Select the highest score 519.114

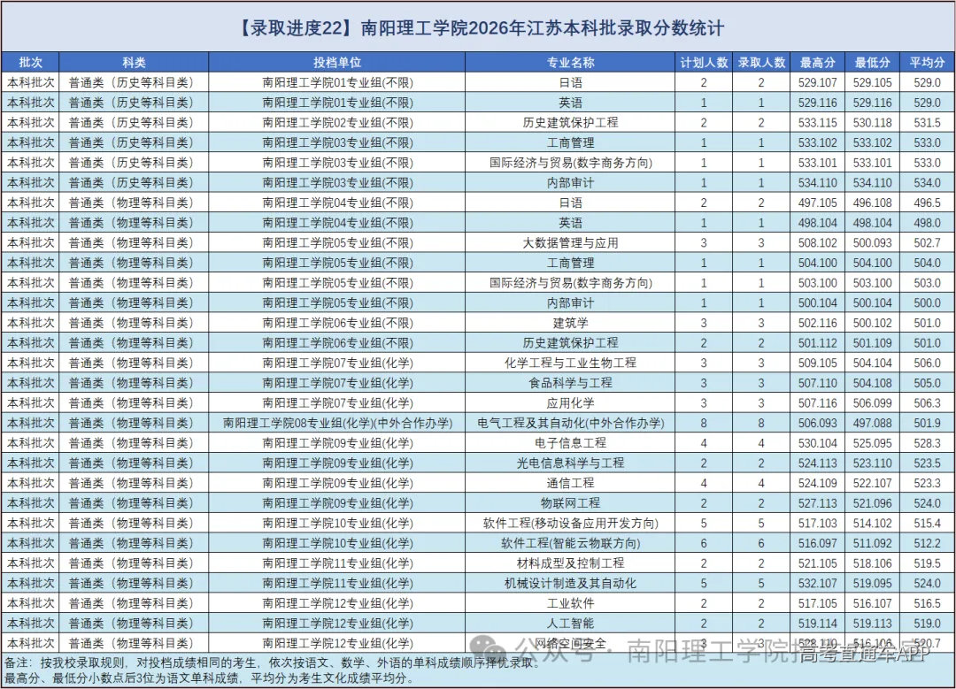coord(818,624)
